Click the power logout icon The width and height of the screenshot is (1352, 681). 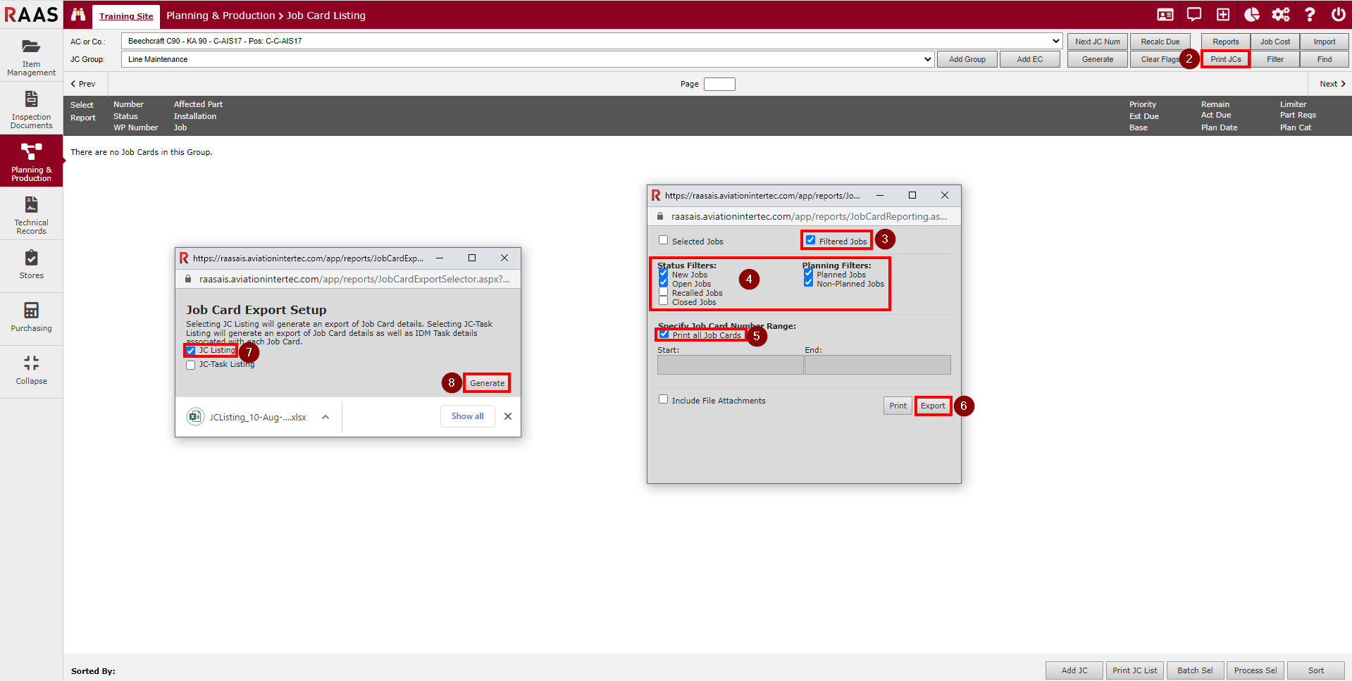click(x=1338, y=15)
